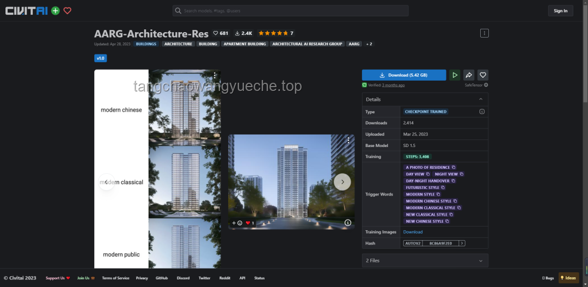The image size is (588, 287).
Task: Click the 2.4K downloads badge
Action: [x=243, y=33]
